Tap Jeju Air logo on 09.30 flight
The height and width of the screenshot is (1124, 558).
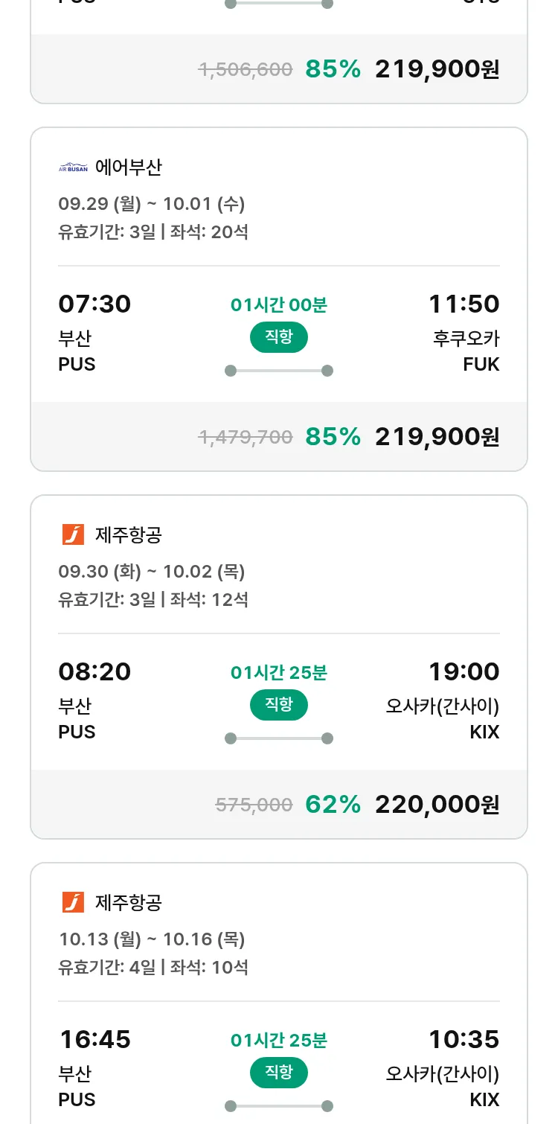click(73, 534)
